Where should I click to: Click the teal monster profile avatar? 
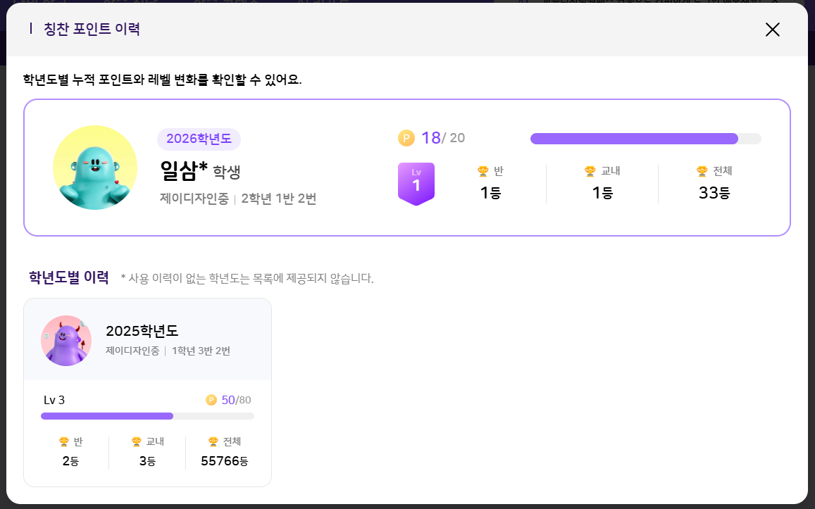tap(95, 168)
